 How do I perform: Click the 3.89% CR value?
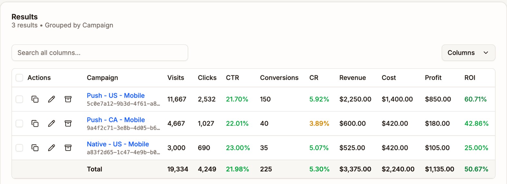[319, 123]
